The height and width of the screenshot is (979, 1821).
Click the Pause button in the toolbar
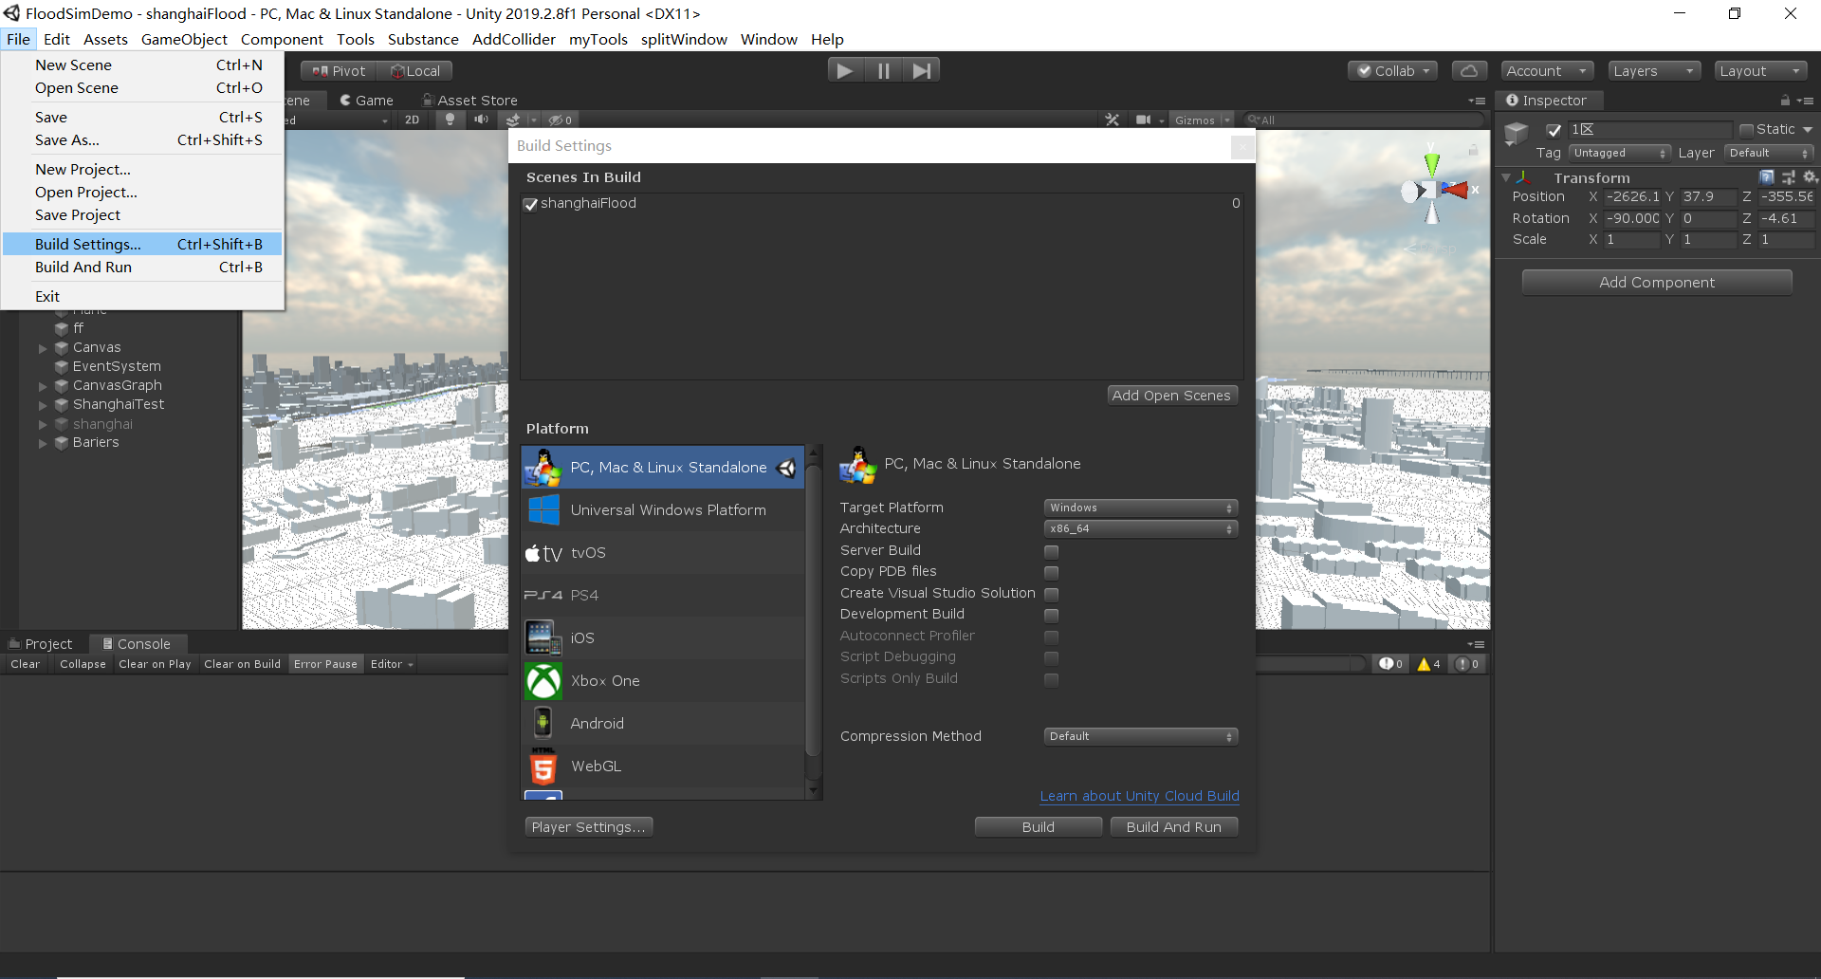pos(883,70)
